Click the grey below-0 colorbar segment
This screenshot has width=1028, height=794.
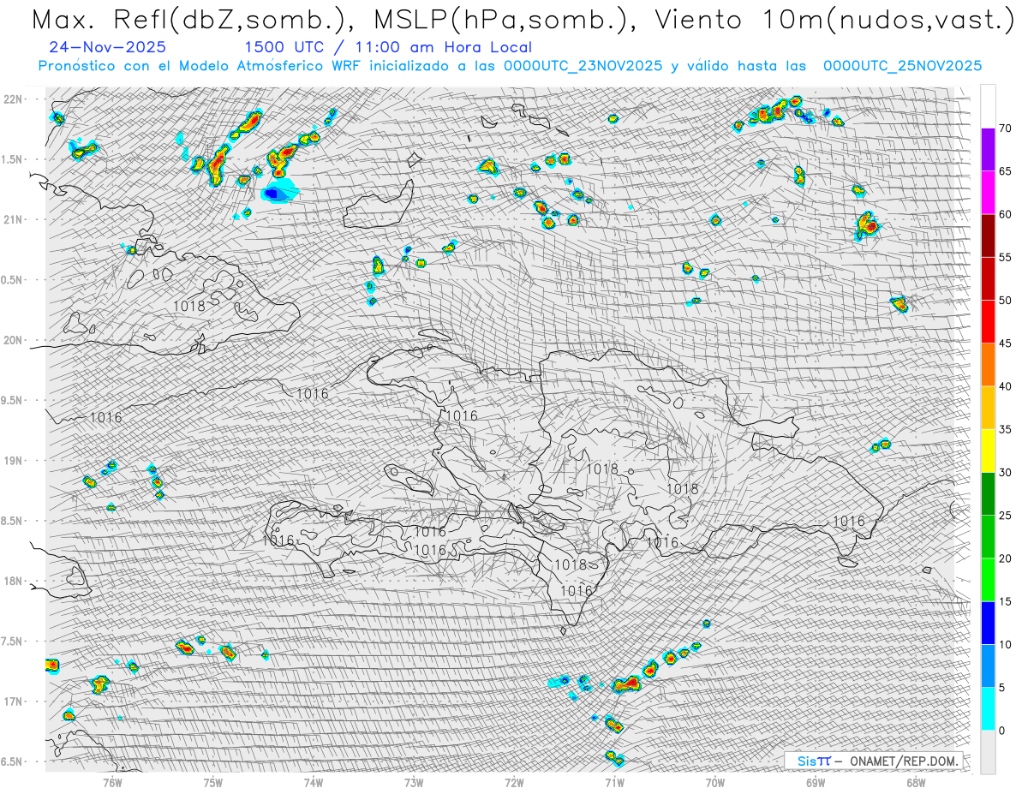988,752
